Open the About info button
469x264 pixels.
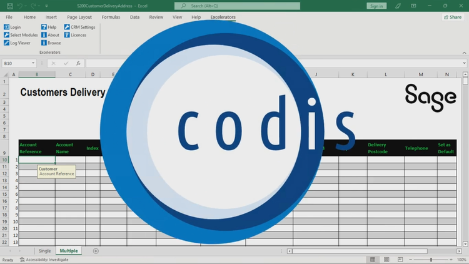coord(50,35)
